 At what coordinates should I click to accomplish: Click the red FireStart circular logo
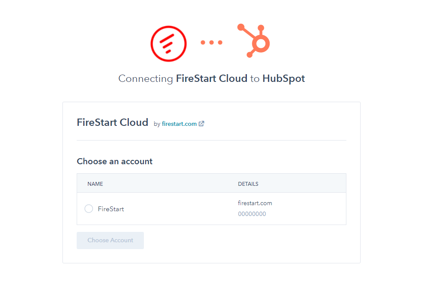[x=168, y=44]
